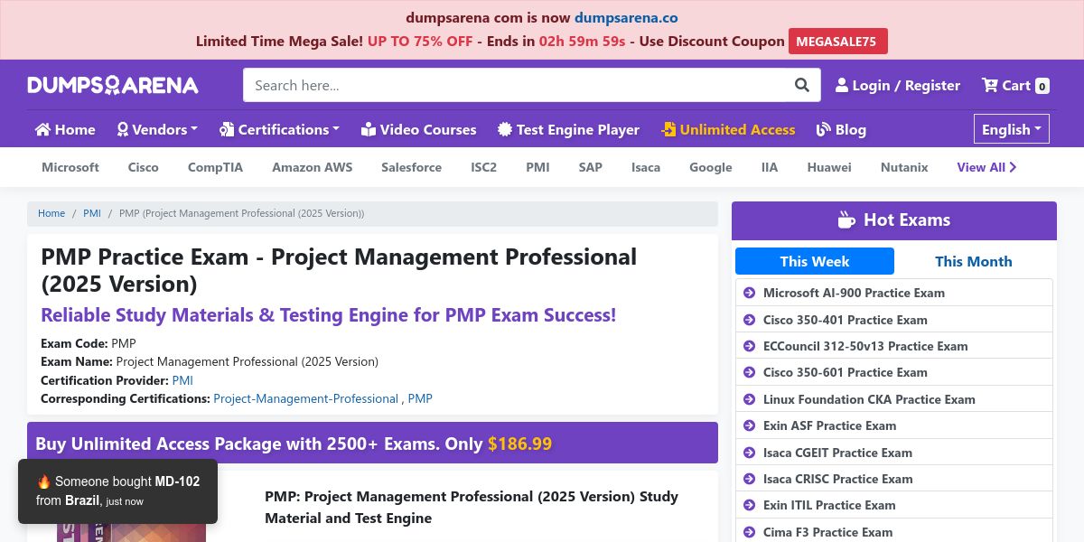Click the DumpsArena logo
This screenshot has width=1084, height=542.
coord(113,85)
